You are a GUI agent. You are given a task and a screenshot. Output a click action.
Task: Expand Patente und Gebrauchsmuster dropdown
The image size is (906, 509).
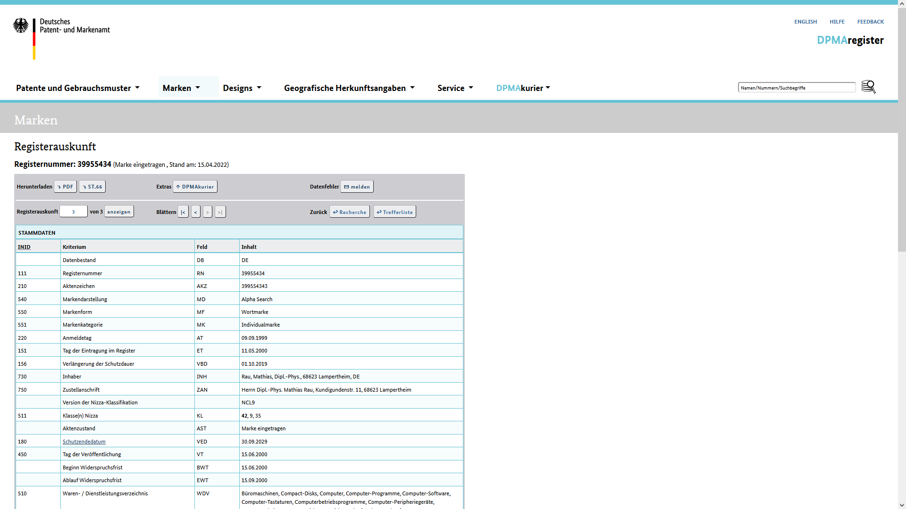pyautogui.click(x=78, y=88)
